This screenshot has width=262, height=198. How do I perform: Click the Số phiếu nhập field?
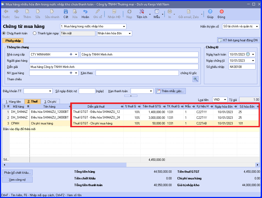[x=242, y=67]
